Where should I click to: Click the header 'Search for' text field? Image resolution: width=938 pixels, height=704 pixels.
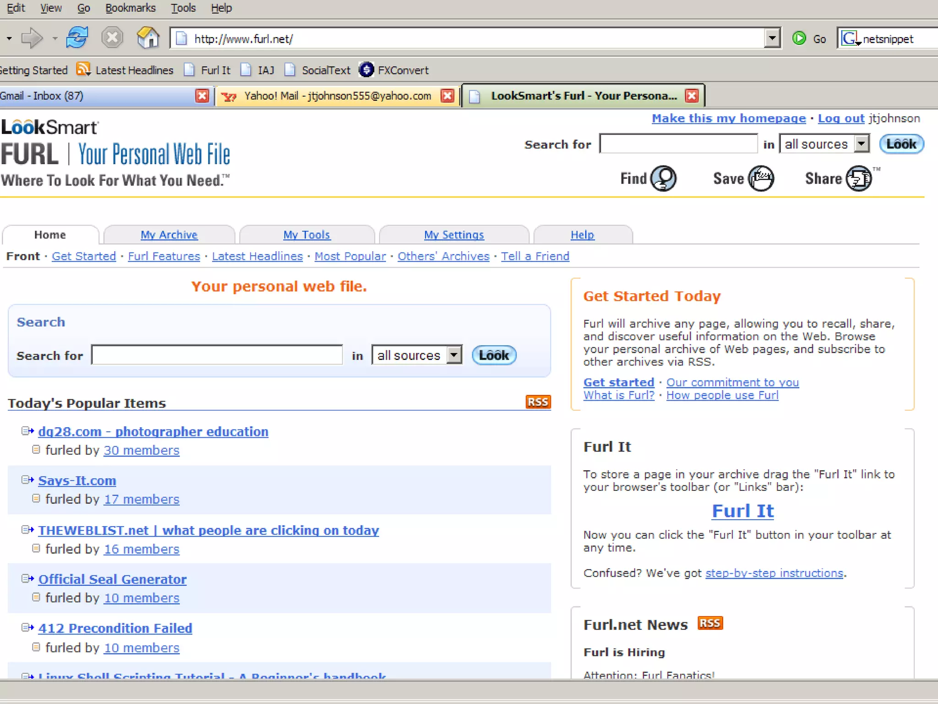pyautogui.click(x=678, y=144)
